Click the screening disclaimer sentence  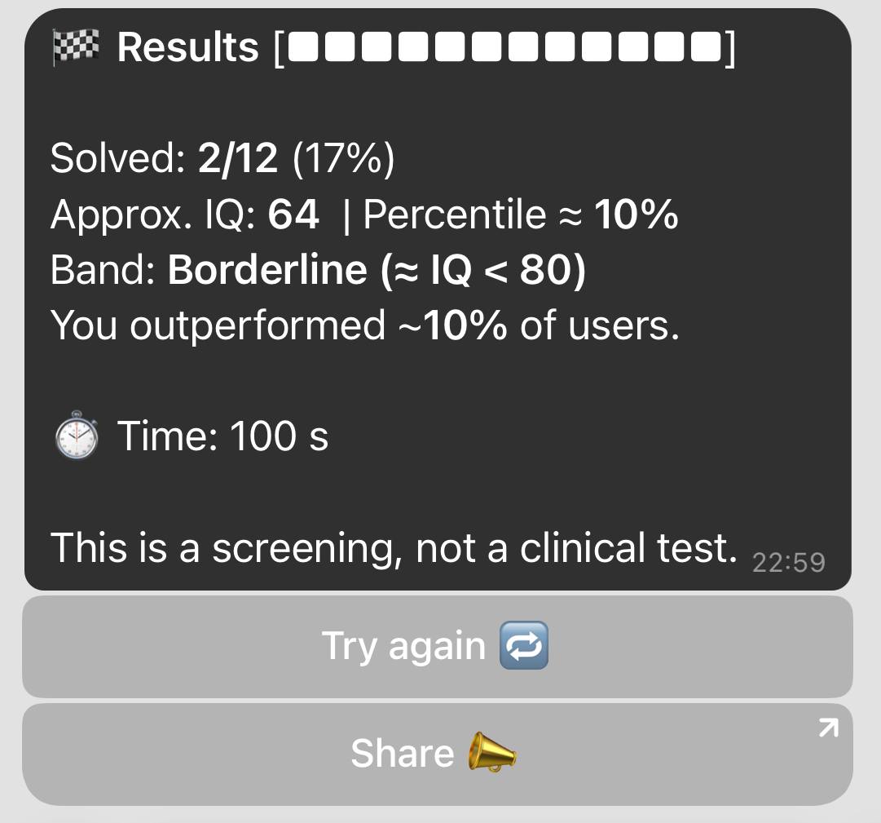[x=394, y=547]
